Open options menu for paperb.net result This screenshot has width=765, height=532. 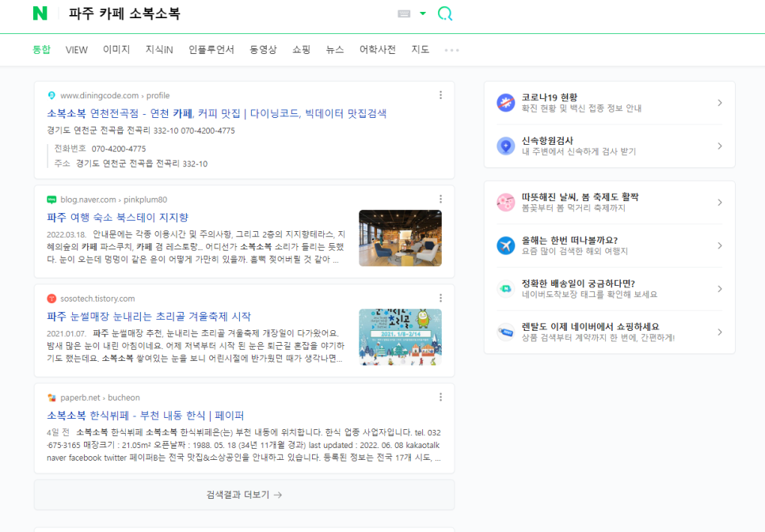click(x=440, y=397)
